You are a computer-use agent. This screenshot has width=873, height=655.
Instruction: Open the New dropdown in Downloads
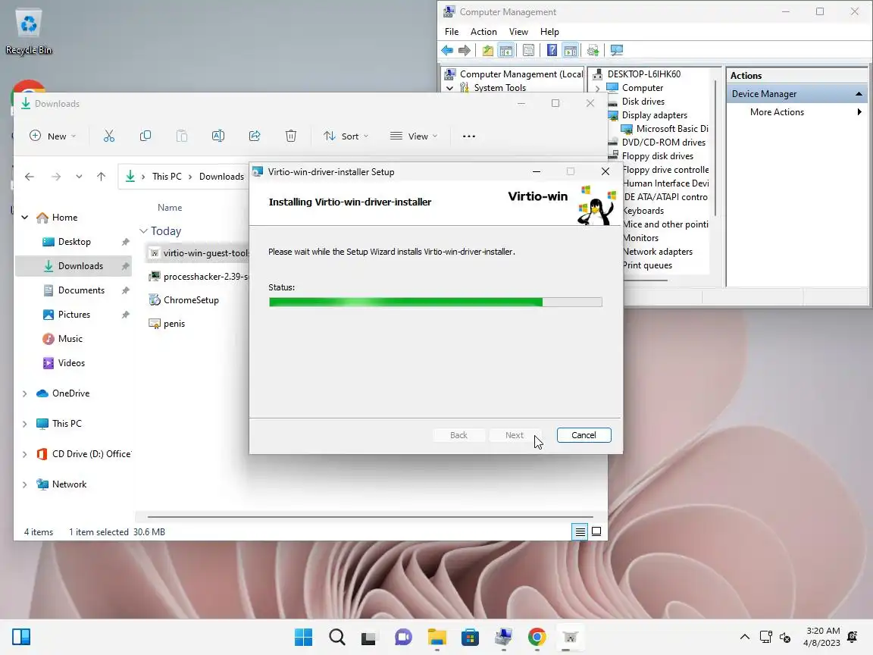52,136
